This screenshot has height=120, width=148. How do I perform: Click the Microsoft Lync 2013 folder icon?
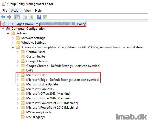[x=23, y=89]
